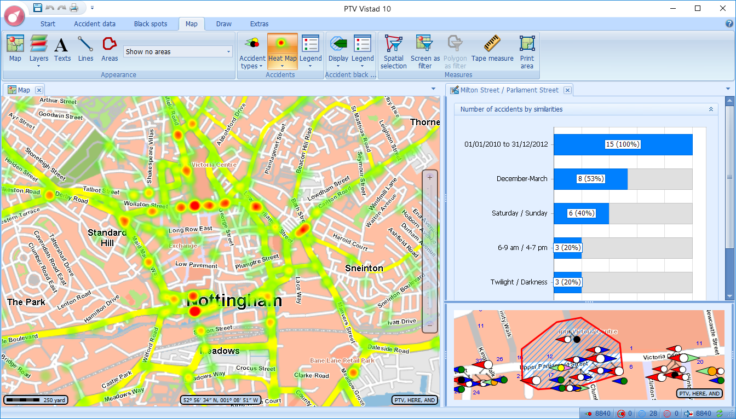Click the Spatial selection tool
Image resolution: width=736 pixels, height=419 pixels.
(x=394, y=52)
